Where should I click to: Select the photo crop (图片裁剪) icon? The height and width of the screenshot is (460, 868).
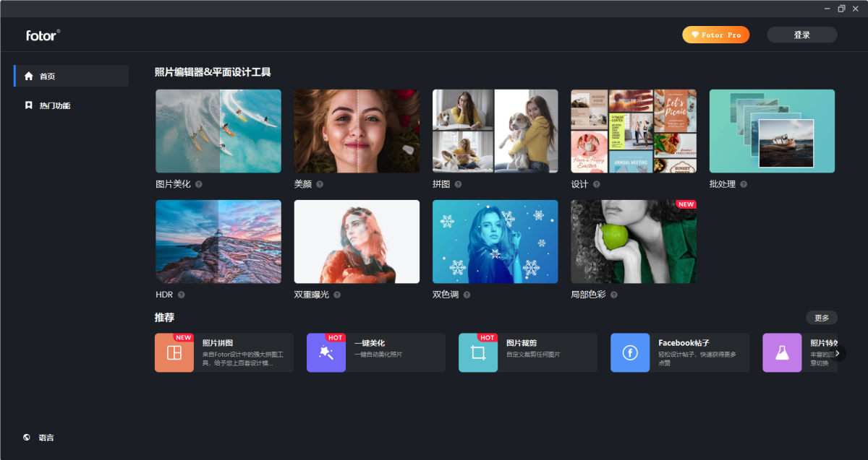click(x=478, y=352)
